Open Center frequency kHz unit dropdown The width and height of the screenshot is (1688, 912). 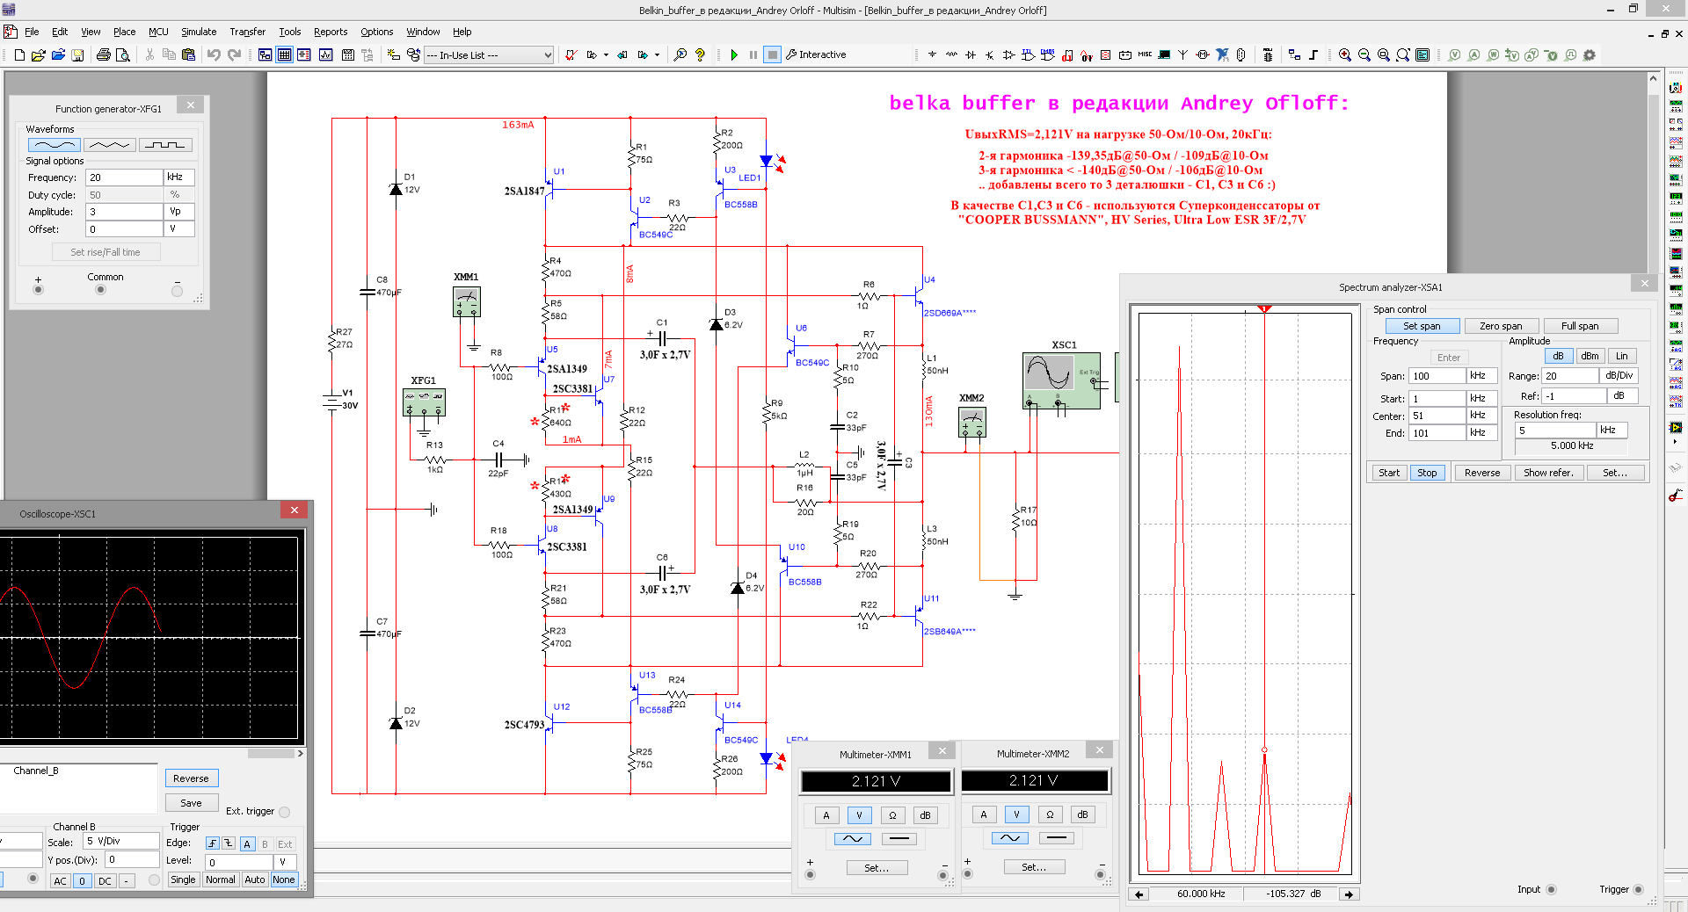pyautogui.click(x=1482, y=416)
